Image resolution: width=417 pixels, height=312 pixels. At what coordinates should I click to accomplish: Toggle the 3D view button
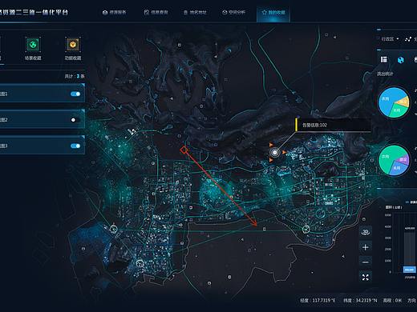coord(366,231)
